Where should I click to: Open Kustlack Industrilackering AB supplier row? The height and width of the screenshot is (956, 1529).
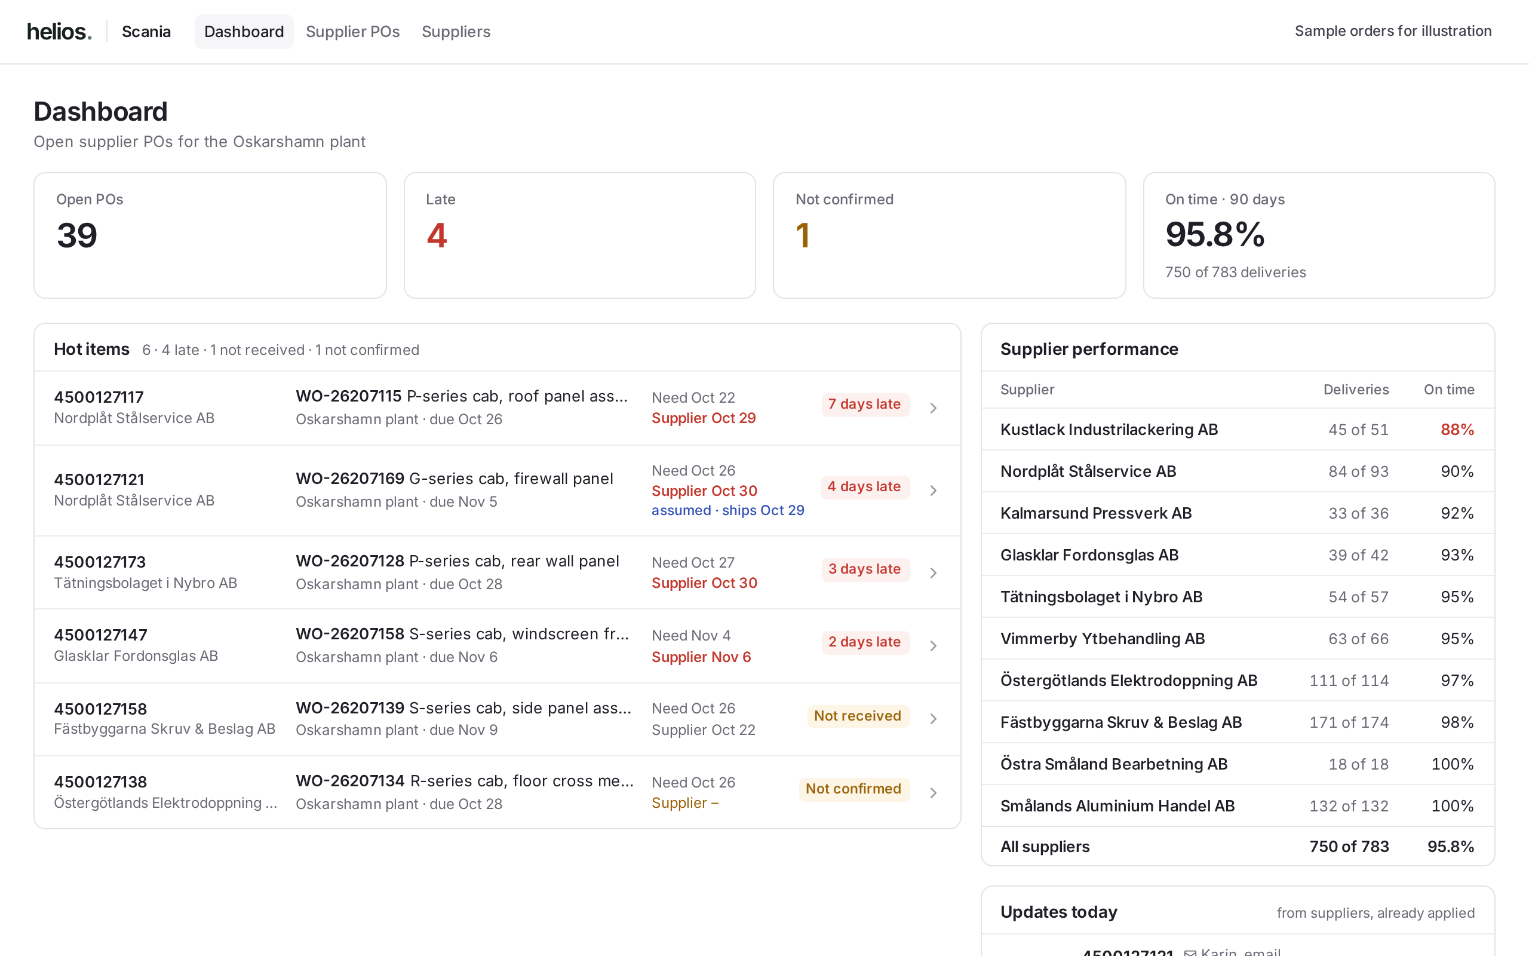1238,430
